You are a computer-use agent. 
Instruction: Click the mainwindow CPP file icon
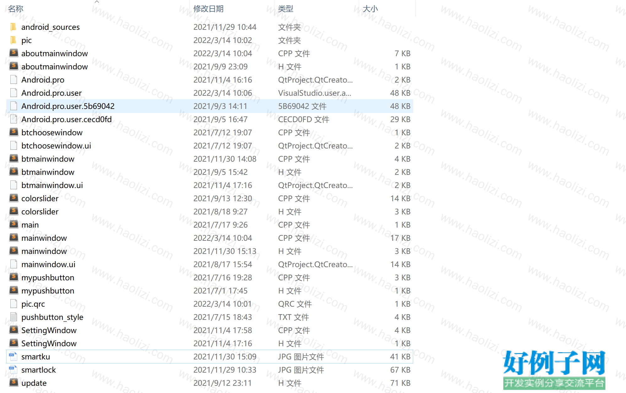(13, 238)
